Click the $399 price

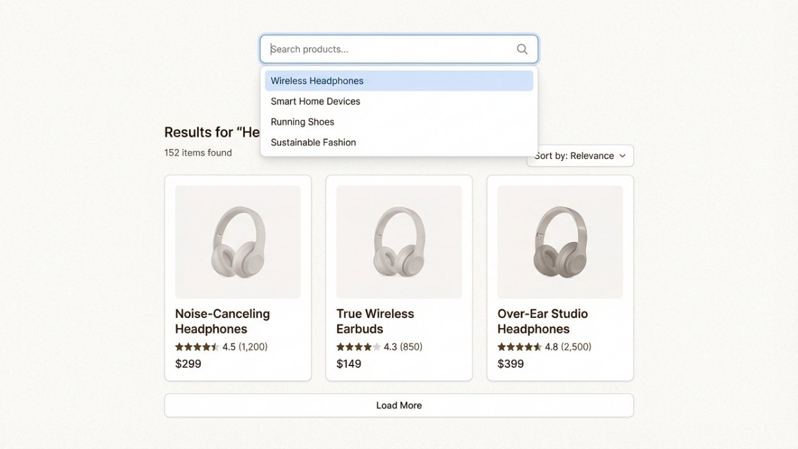point(511,364)
